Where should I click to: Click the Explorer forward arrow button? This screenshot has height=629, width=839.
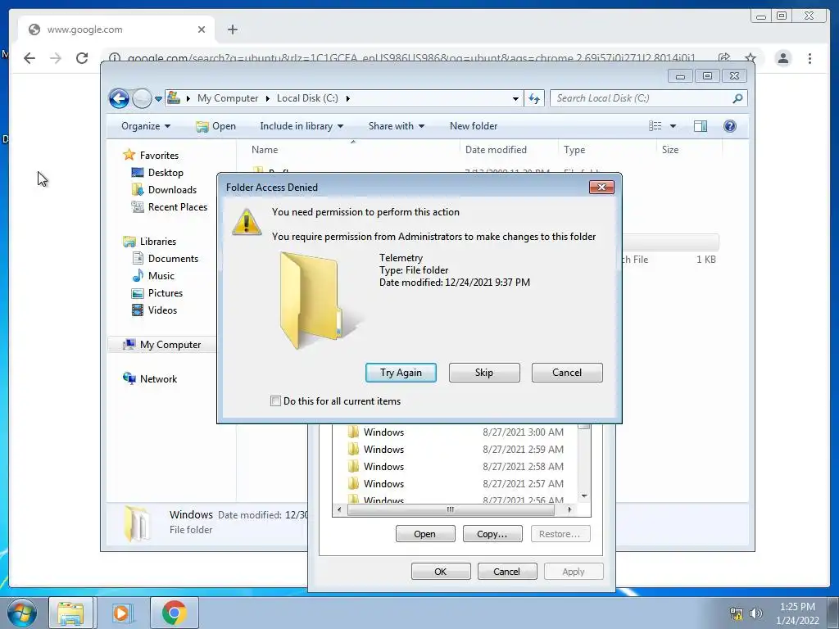click(x=142, y=98)
